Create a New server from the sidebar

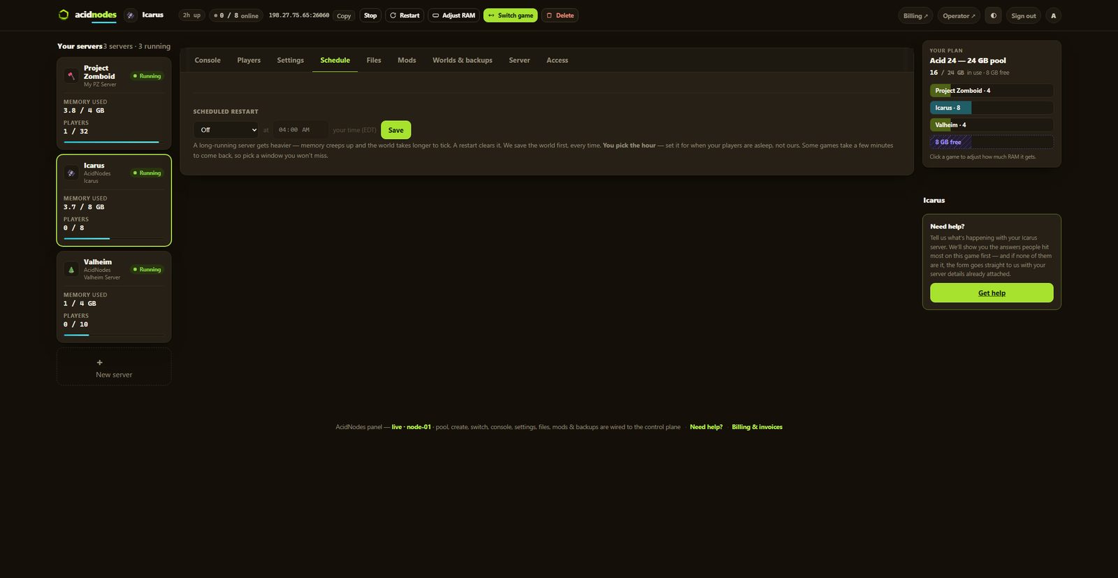click(x=114, y=367)
